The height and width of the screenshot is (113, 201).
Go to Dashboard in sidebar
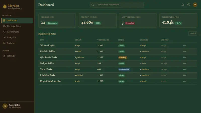point(17,21)
